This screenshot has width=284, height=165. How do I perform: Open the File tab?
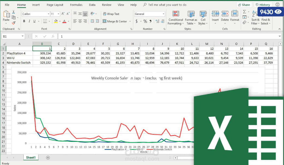(7, 5)
